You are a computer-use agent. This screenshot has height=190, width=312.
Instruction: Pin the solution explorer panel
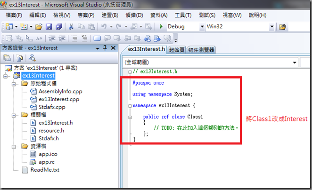[x=105, y=47]
